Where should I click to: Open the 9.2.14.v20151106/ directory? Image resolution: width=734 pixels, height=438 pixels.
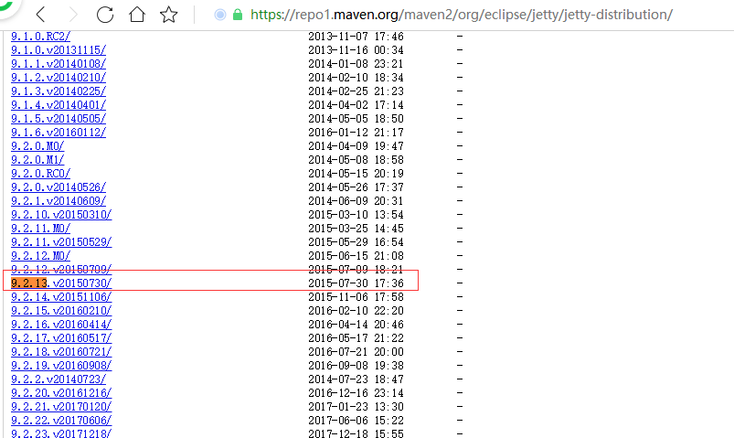(61, 296)
